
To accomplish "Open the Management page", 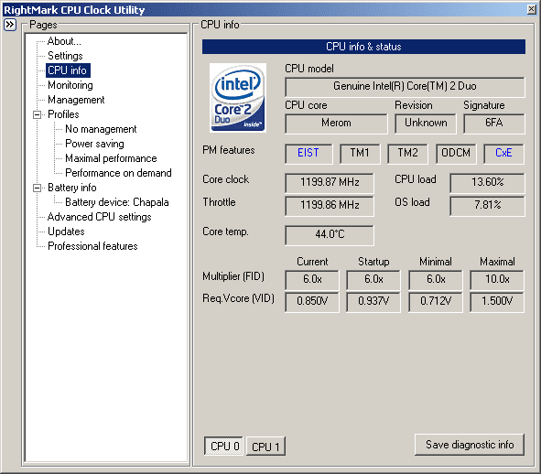I will (x=76, y=100).
